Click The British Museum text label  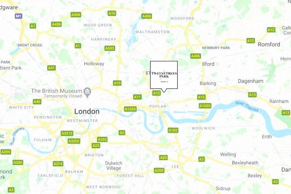(56, 91)
